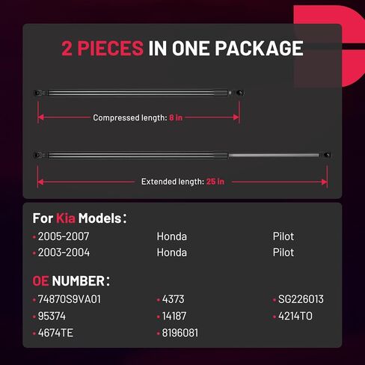Click the red logo shape in corner
This screenshot has width=365, height=365.
(329, 46)
